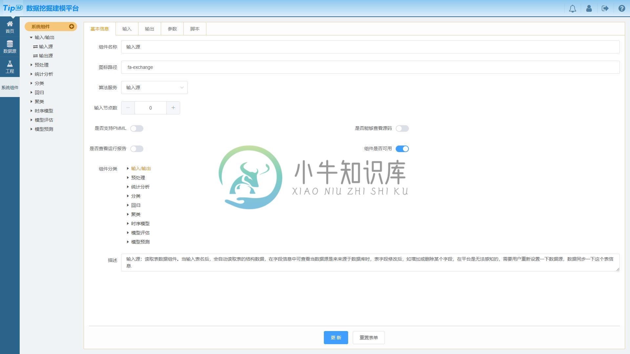This screenshot has height=354, width=630.
Task: Decrease 输入节点数 with minus button
Action: [128, 108]
